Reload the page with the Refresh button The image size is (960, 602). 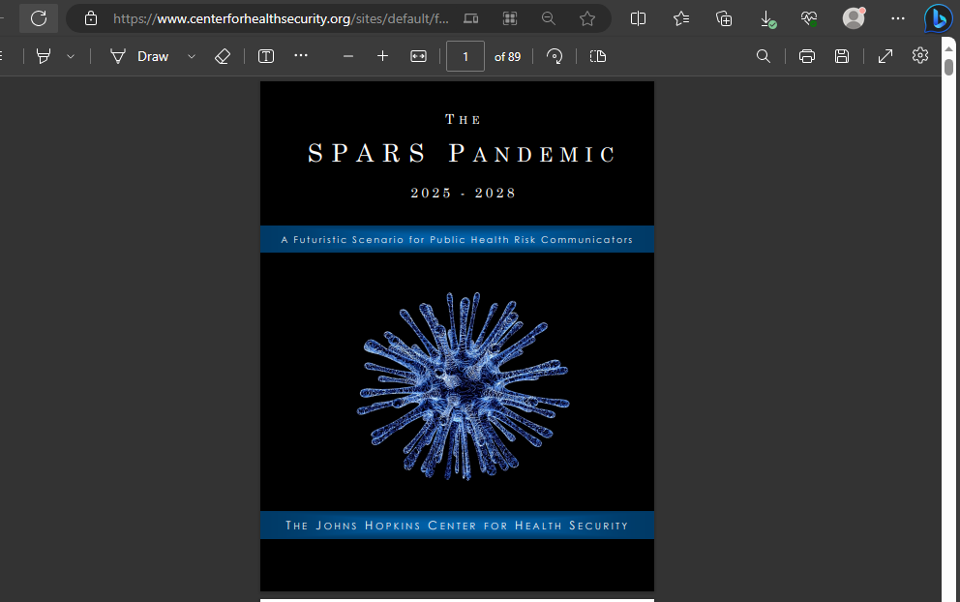pos(39,18)
